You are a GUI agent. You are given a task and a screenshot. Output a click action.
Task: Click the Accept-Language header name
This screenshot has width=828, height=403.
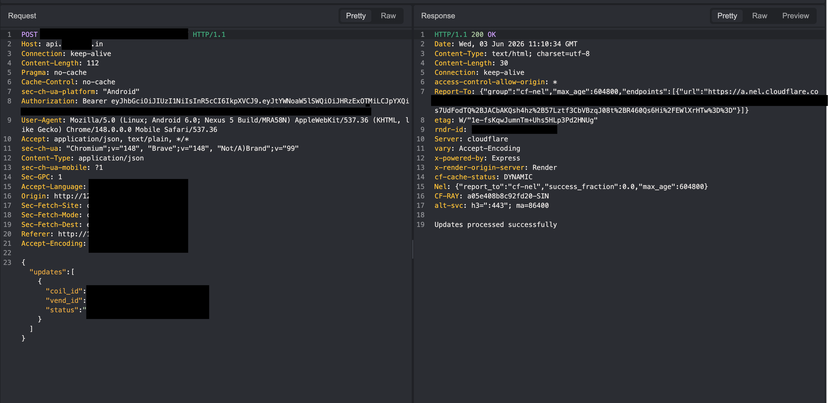52,187
